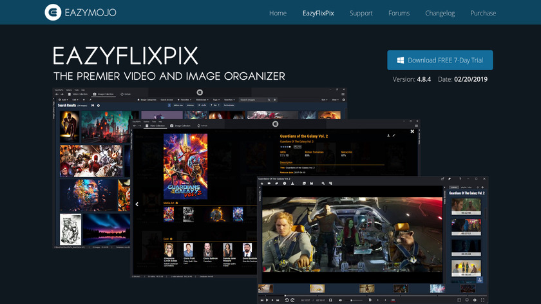This screenshot has height=304, width=541.
Task: Click the download icon in player toolbar
Action: [292, 183]
